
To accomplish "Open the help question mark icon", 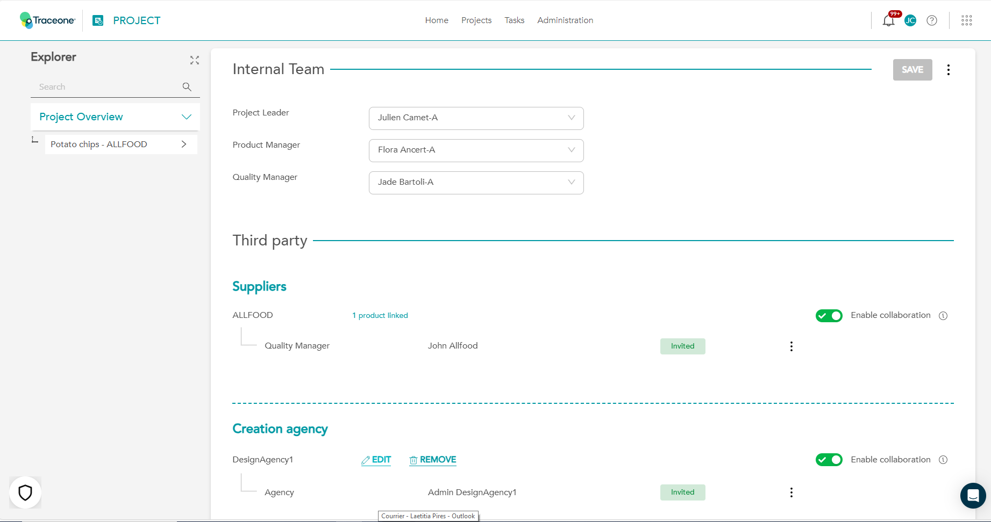I will click(x=932, y=20).
